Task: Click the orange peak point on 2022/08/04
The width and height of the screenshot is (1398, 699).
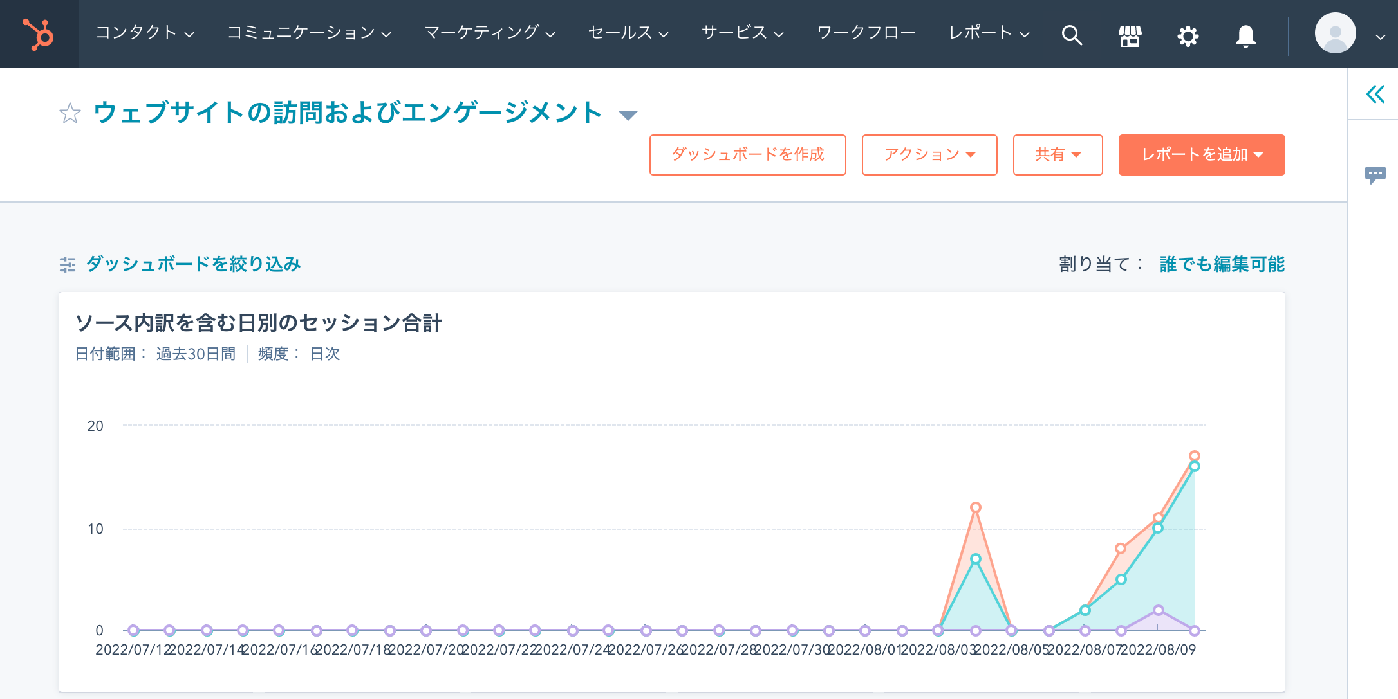Action: 976,507
